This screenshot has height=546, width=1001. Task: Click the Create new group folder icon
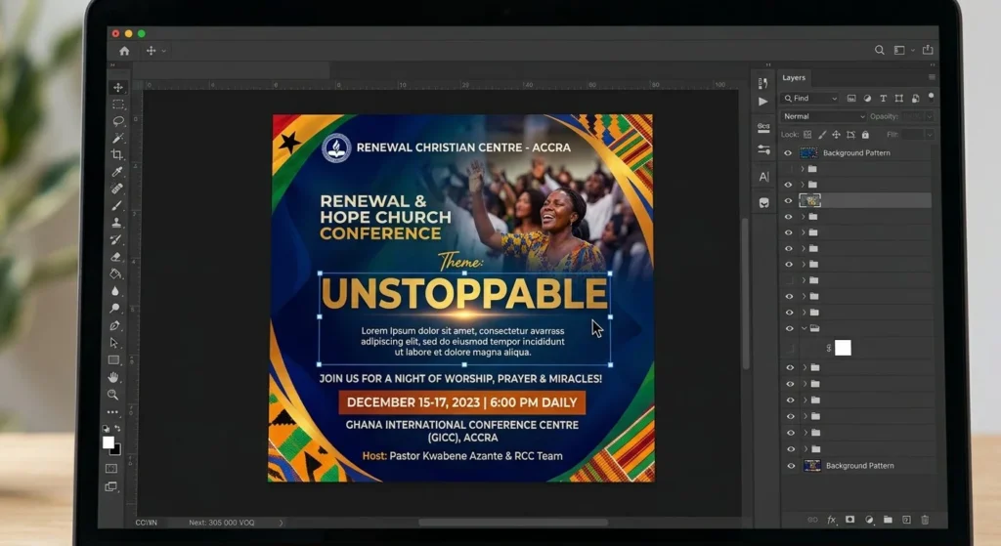pyautogui.click(x=888, y=520)
